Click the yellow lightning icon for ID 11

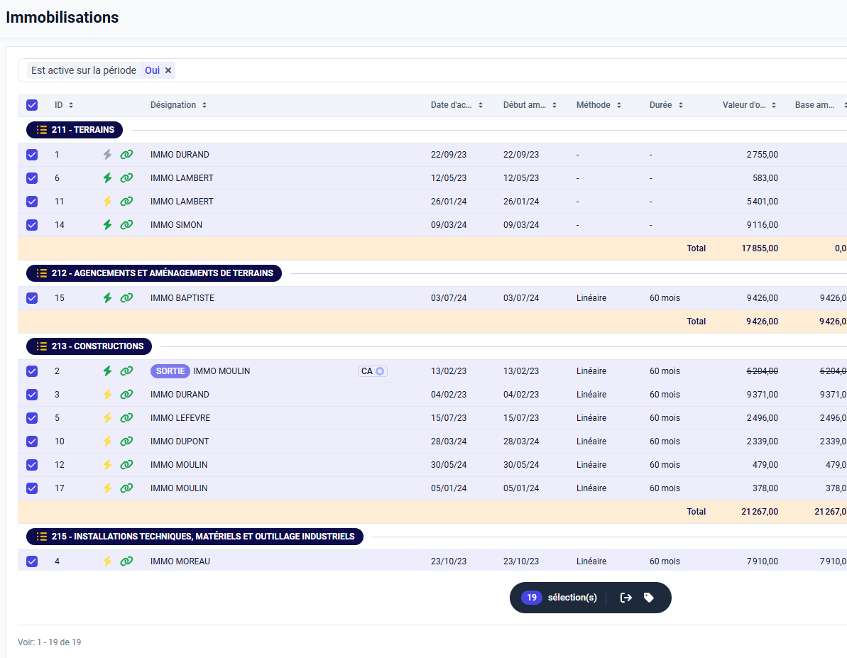(107, 202)
